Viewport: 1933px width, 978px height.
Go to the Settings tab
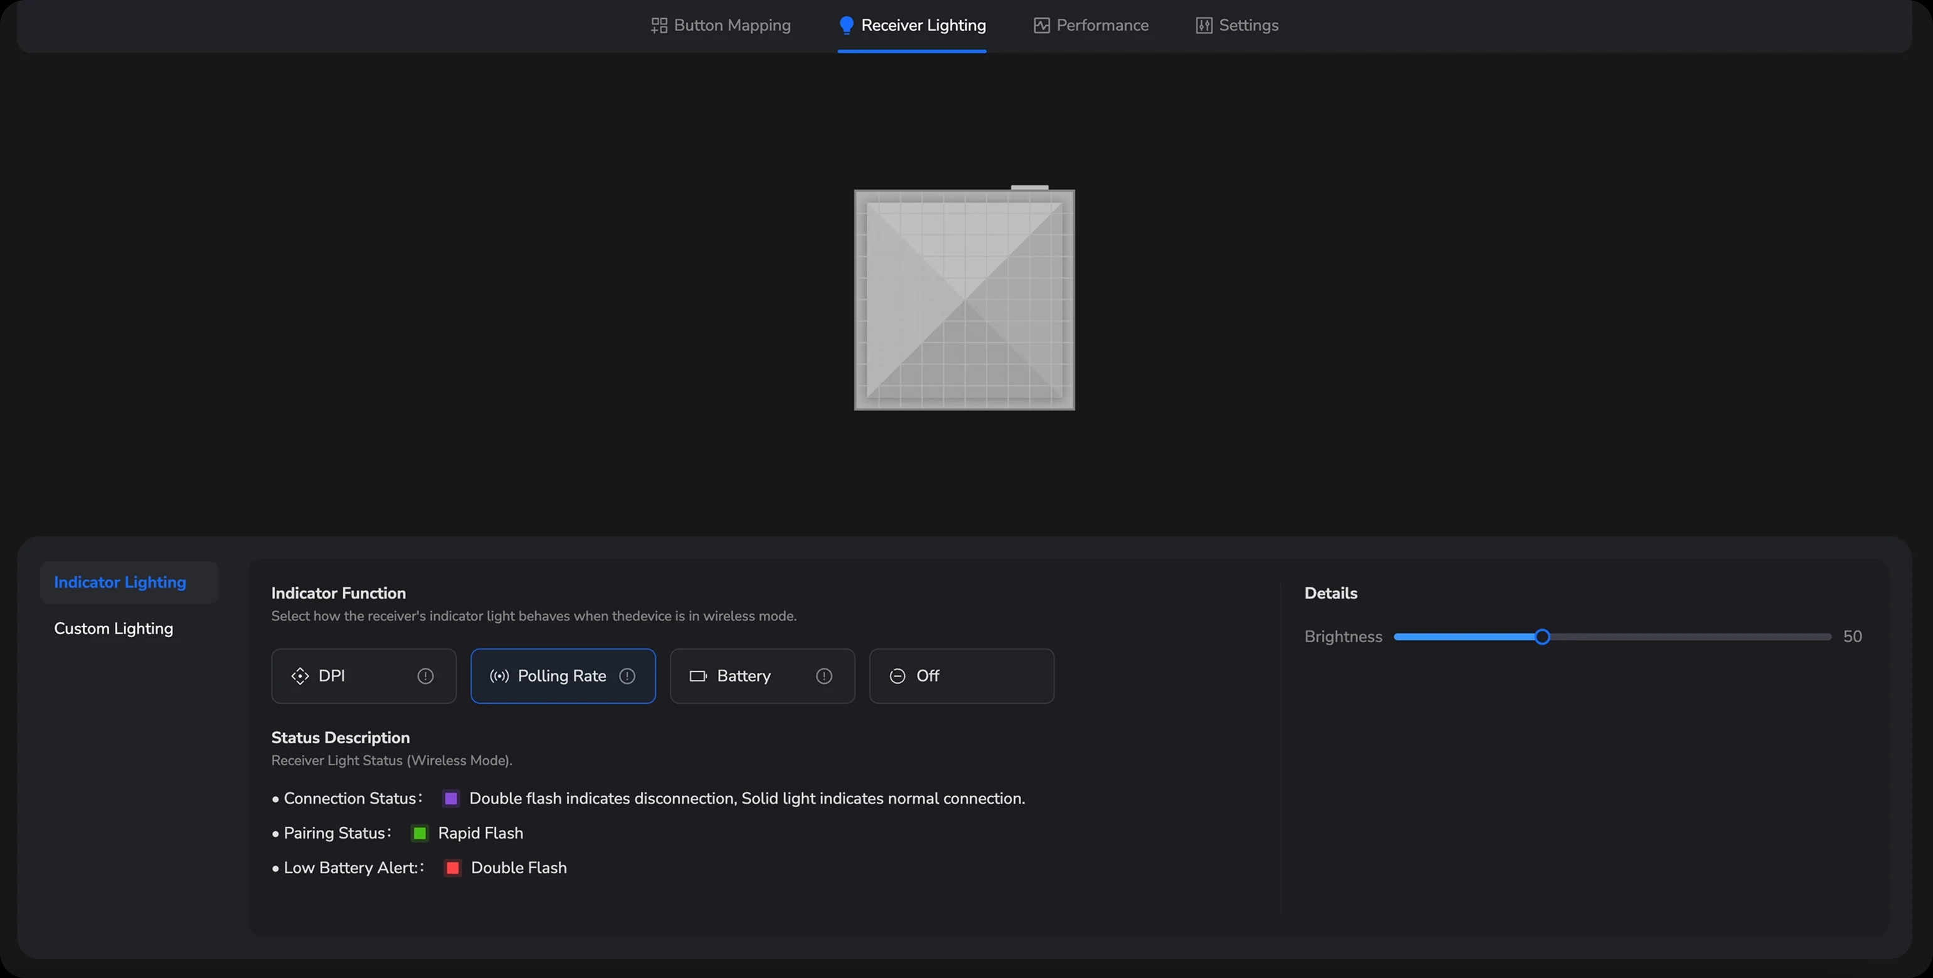pyautogui.click(x=1236, y=26)
